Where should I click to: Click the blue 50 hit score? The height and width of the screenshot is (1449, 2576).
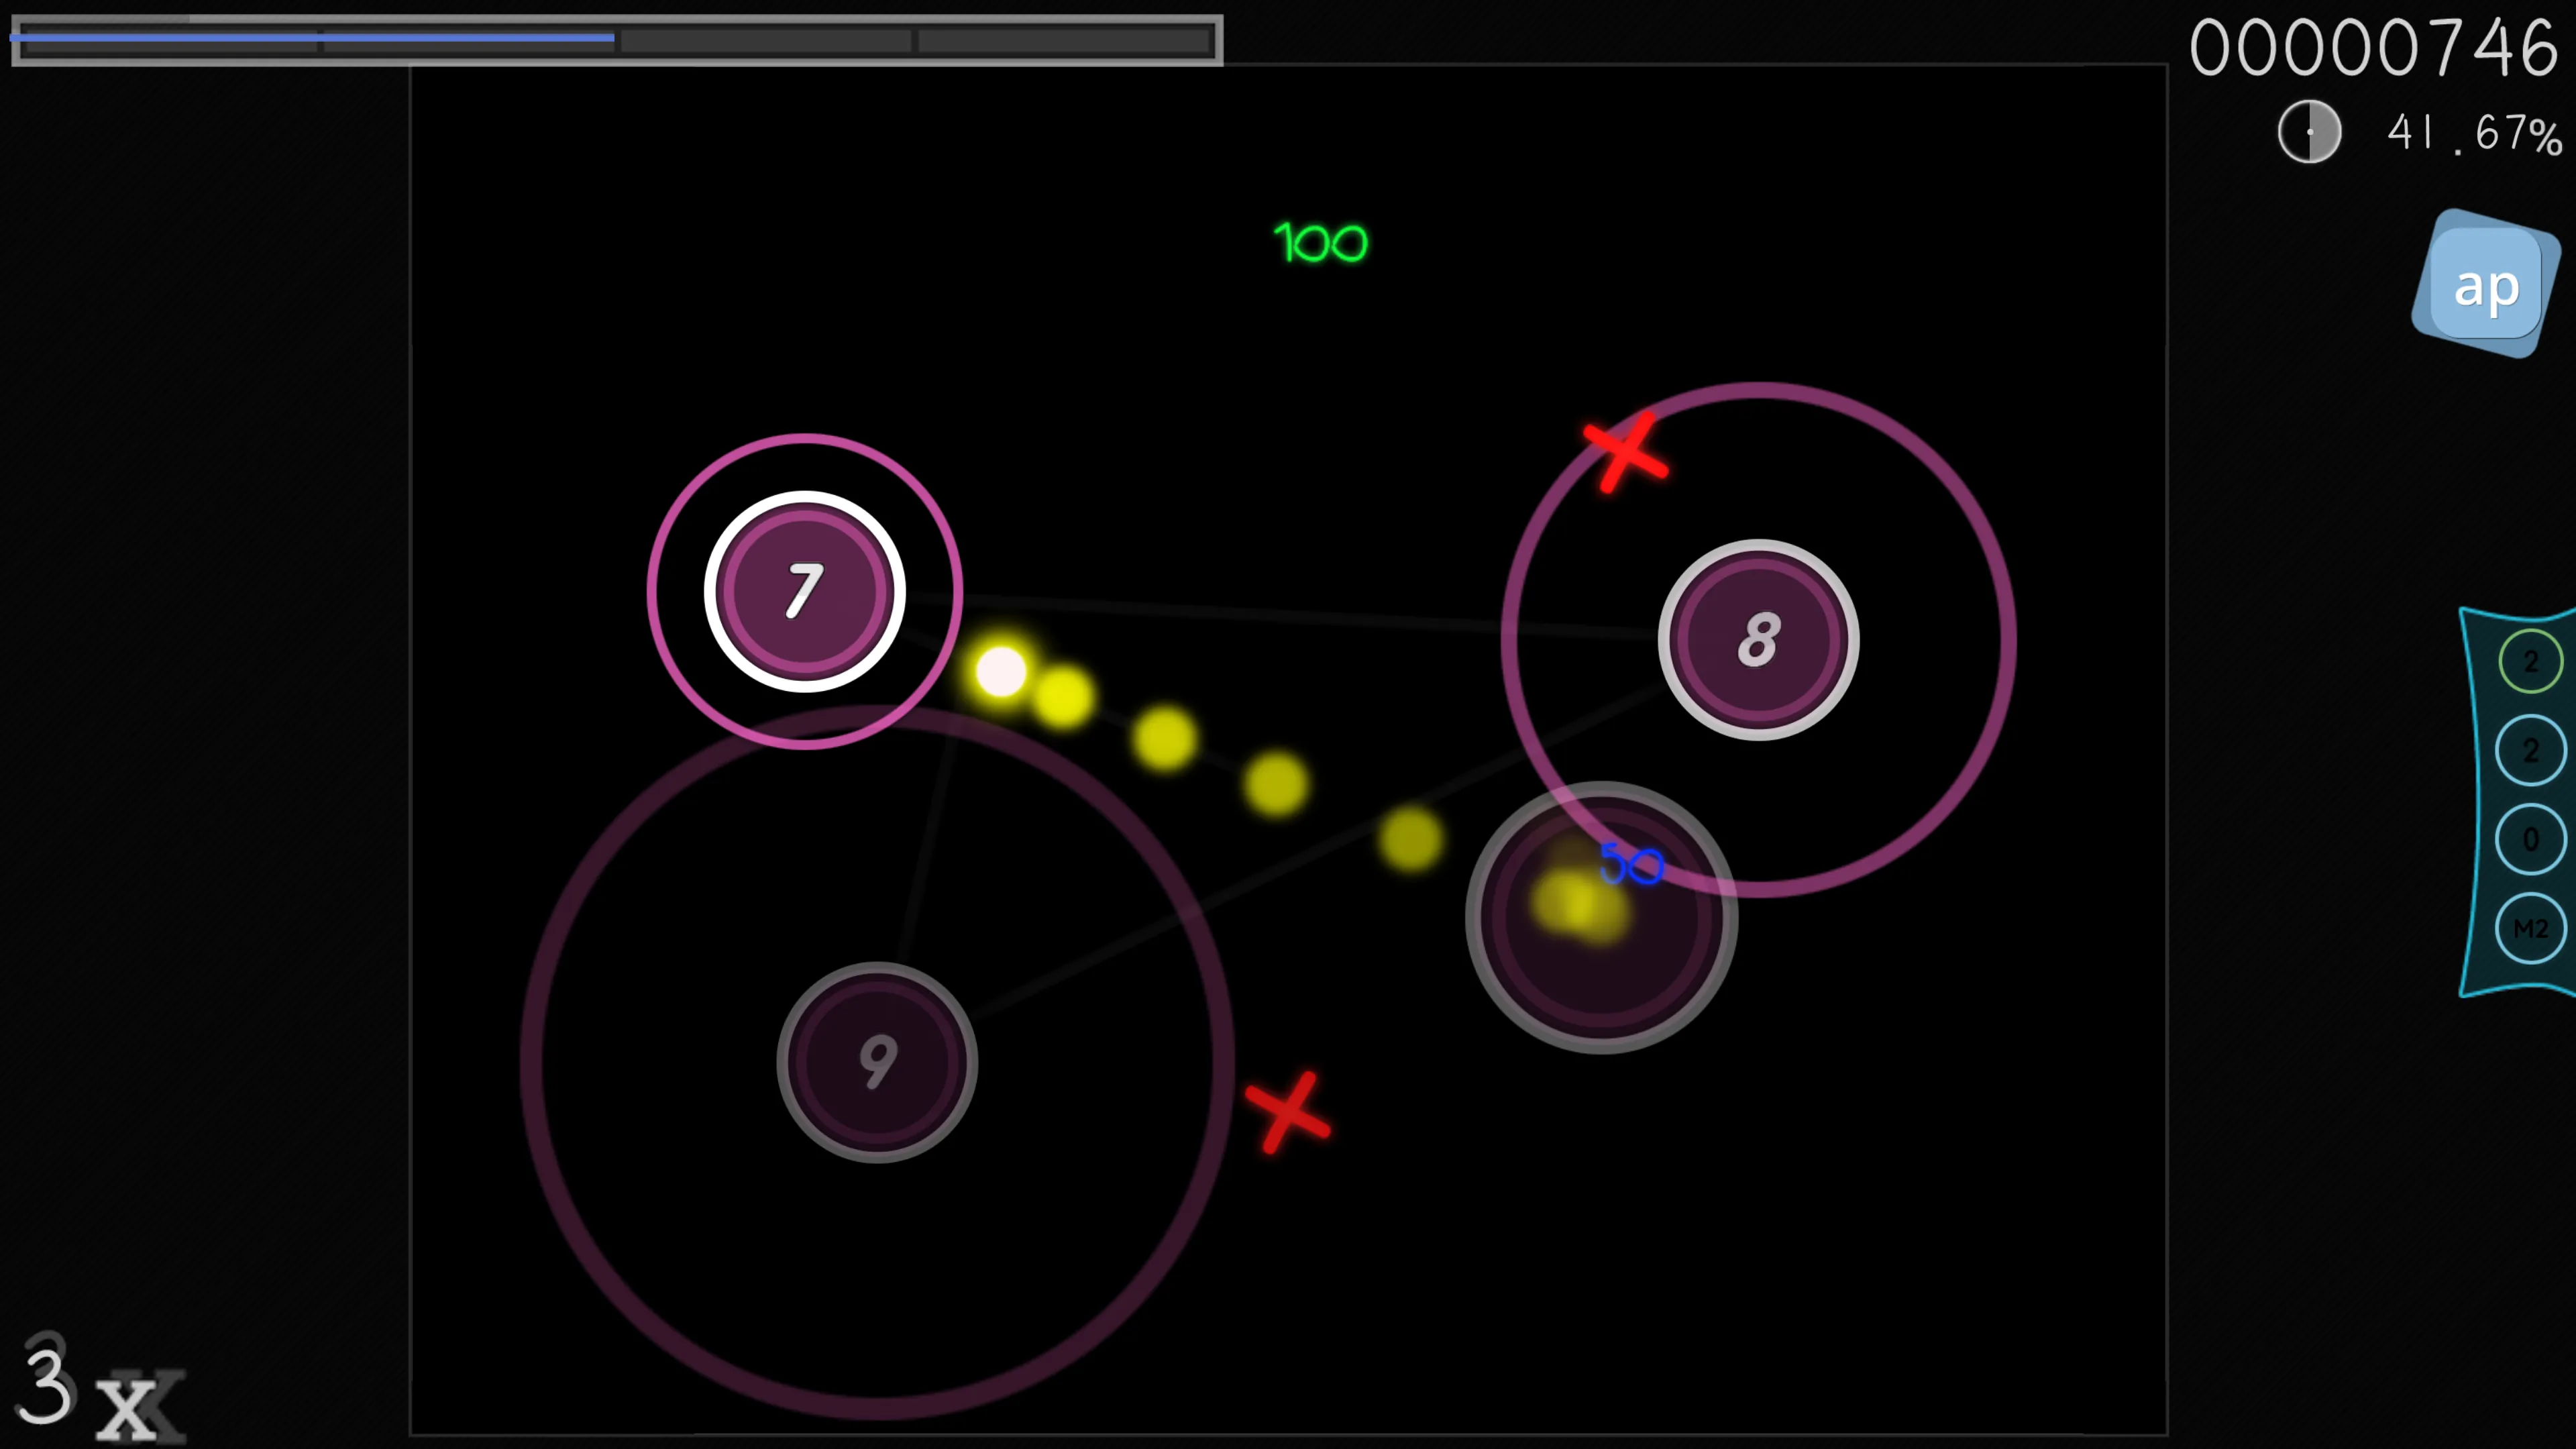click(x=1632, y=863)
